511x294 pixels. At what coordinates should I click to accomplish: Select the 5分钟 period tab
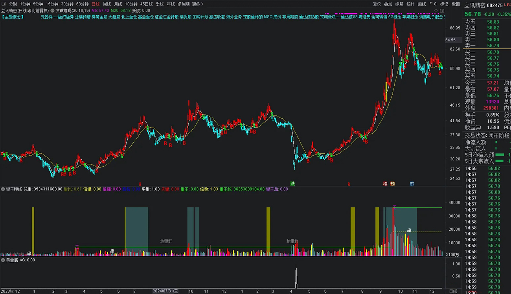tap(38, 4)
